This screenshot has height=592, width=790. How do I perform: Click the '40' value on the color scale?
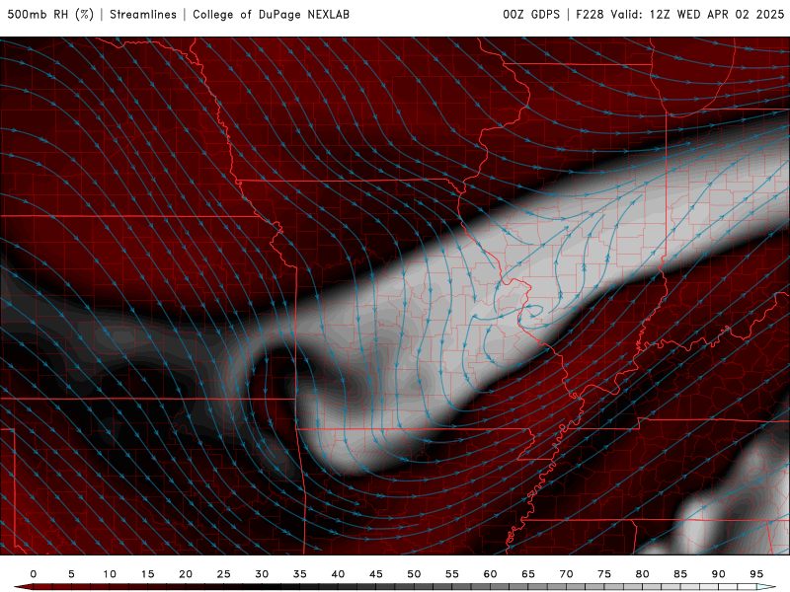338,574
